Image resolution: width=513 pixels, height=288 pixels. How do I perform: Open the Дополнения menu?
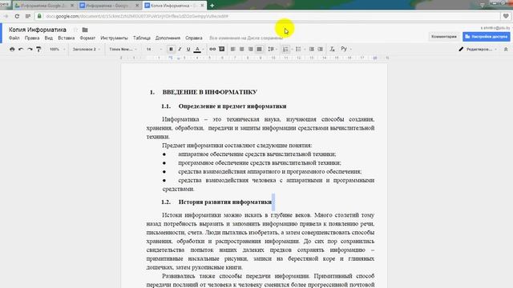[168, 38]
